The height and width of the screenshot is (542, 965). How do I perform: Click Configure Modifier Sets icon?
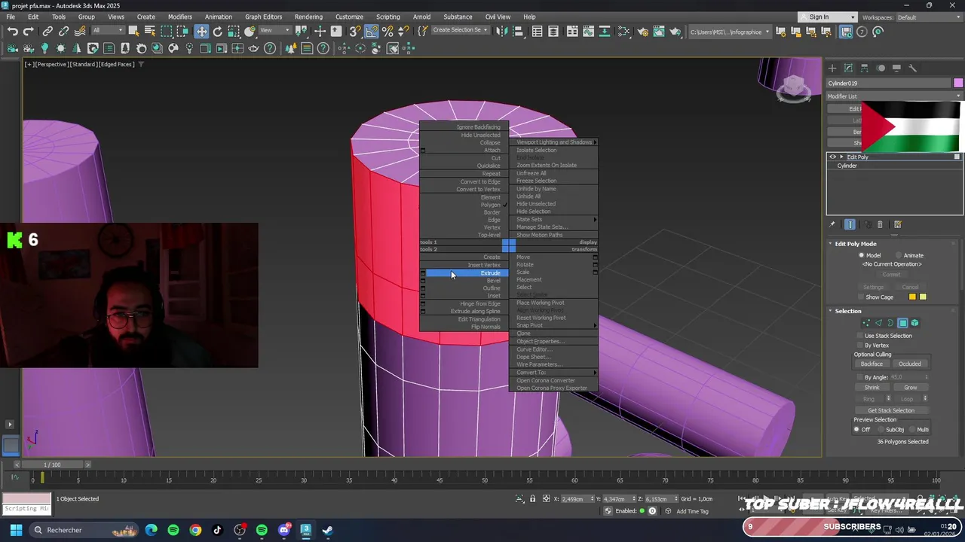897,224
